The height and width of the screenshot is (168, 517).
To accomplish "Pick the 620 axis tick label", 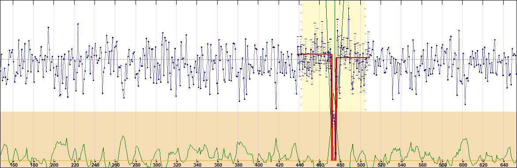I will (x=484, y=165).
